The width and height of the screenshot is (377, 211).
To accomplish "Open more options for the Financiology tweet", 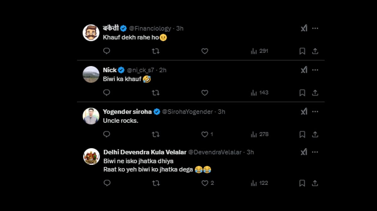I will [315, 28].
